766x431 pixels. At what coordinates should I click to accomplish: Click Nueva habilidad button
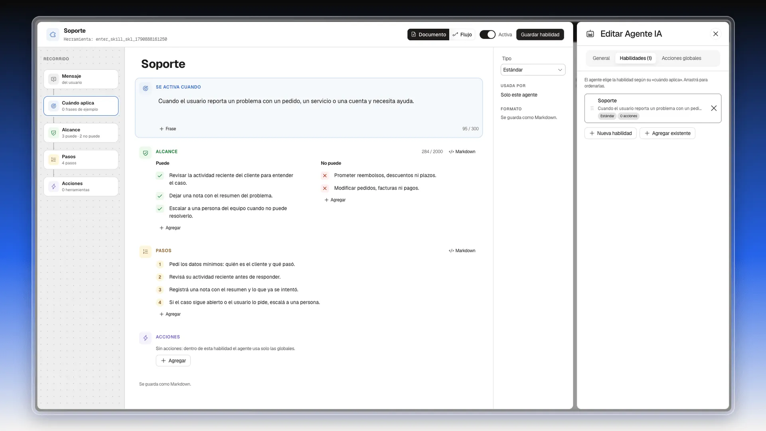click(610, 133)
